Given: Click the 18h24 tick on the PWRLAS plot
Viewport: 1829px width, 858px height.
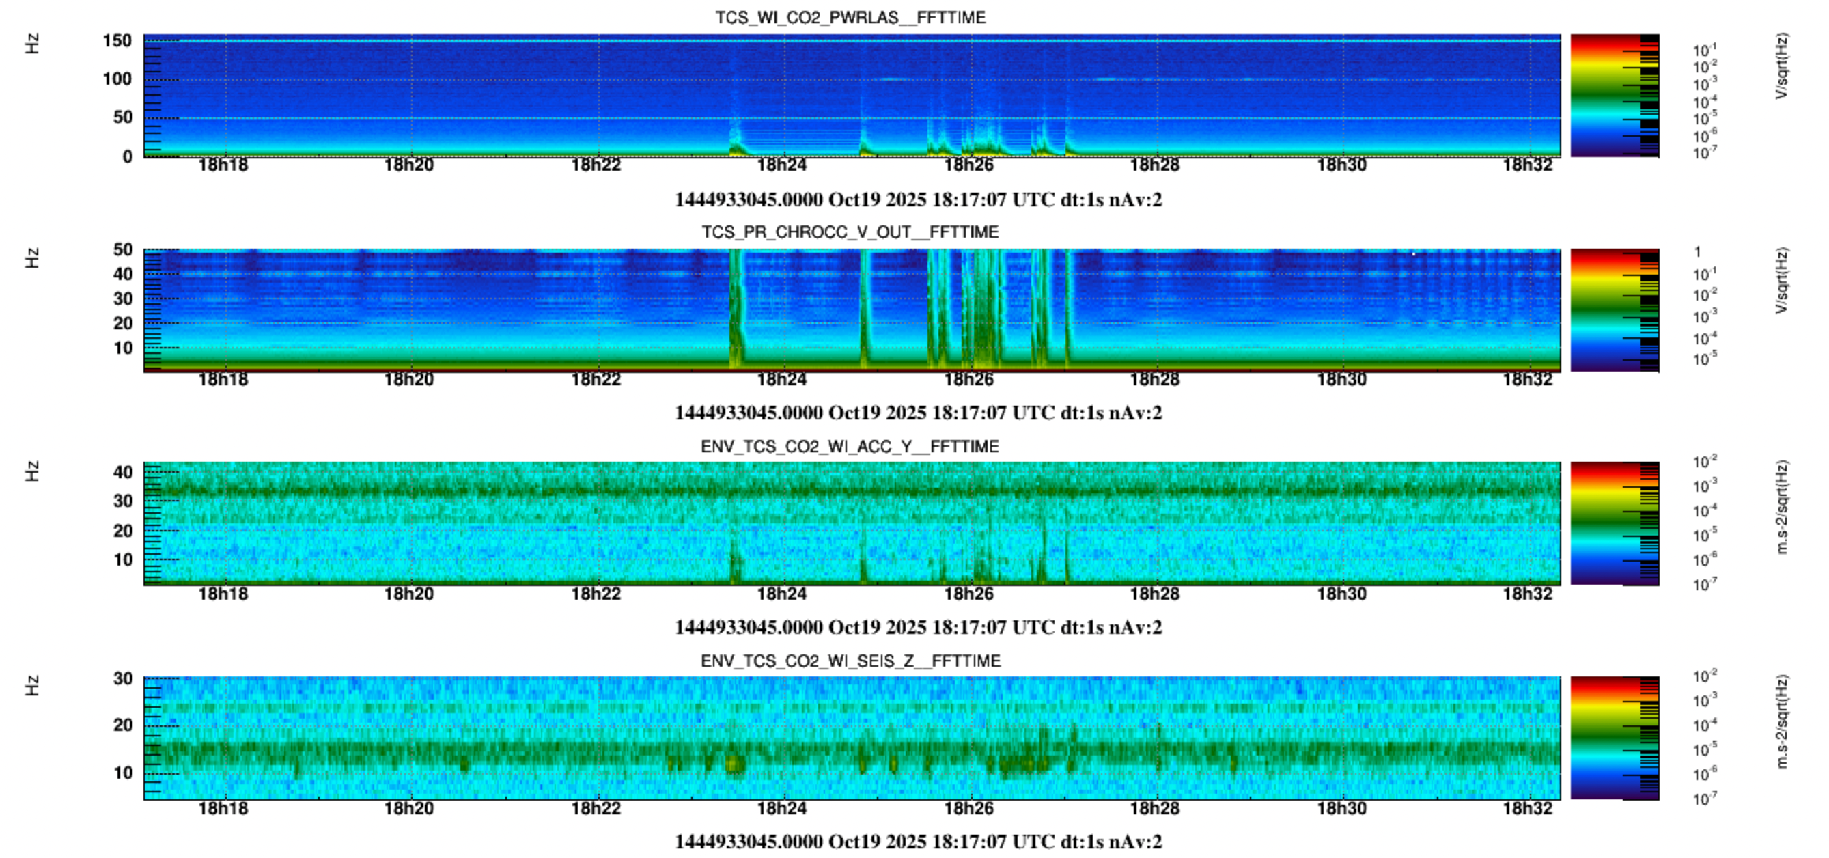Looking at the screenshot, I should point(782,165).
